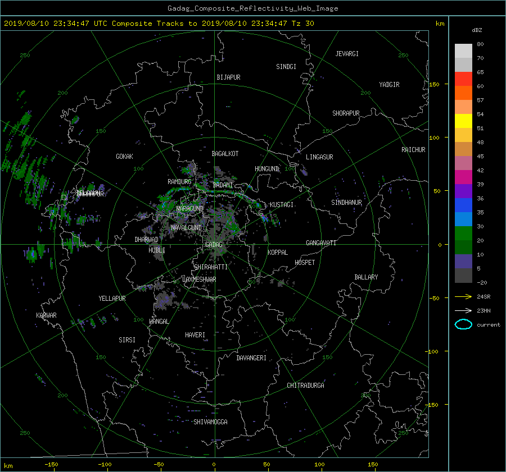Click the RAMDURG town label
The image size is (506, 472).
tap(179, 182)
